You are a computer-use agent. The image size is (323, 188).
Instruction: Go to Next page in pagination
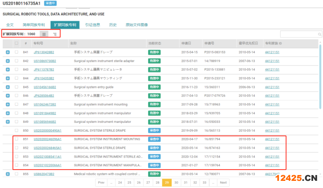[x=223, y=182]
